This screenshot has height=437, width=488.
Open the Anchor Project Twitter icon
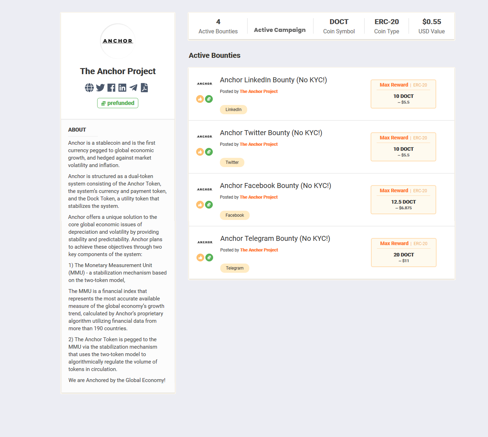[x=100, y=88]
